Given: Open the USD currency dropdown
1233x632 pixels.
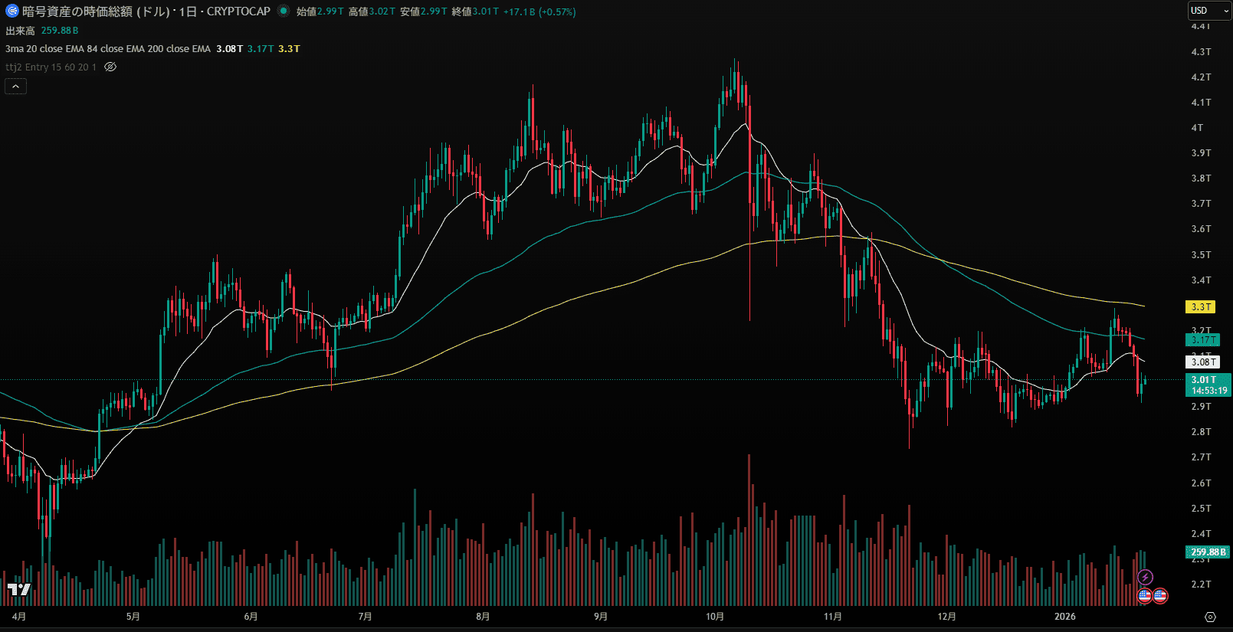Looking at the screenshot, I should [x=1209, y=11].
